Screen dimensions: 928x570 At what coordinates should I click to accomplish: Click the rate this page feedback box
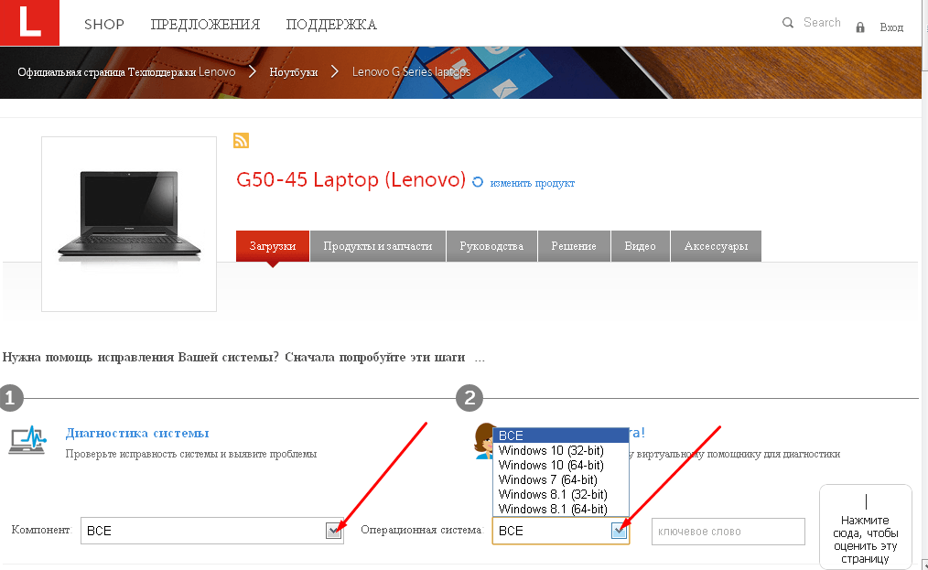(865, 527)
